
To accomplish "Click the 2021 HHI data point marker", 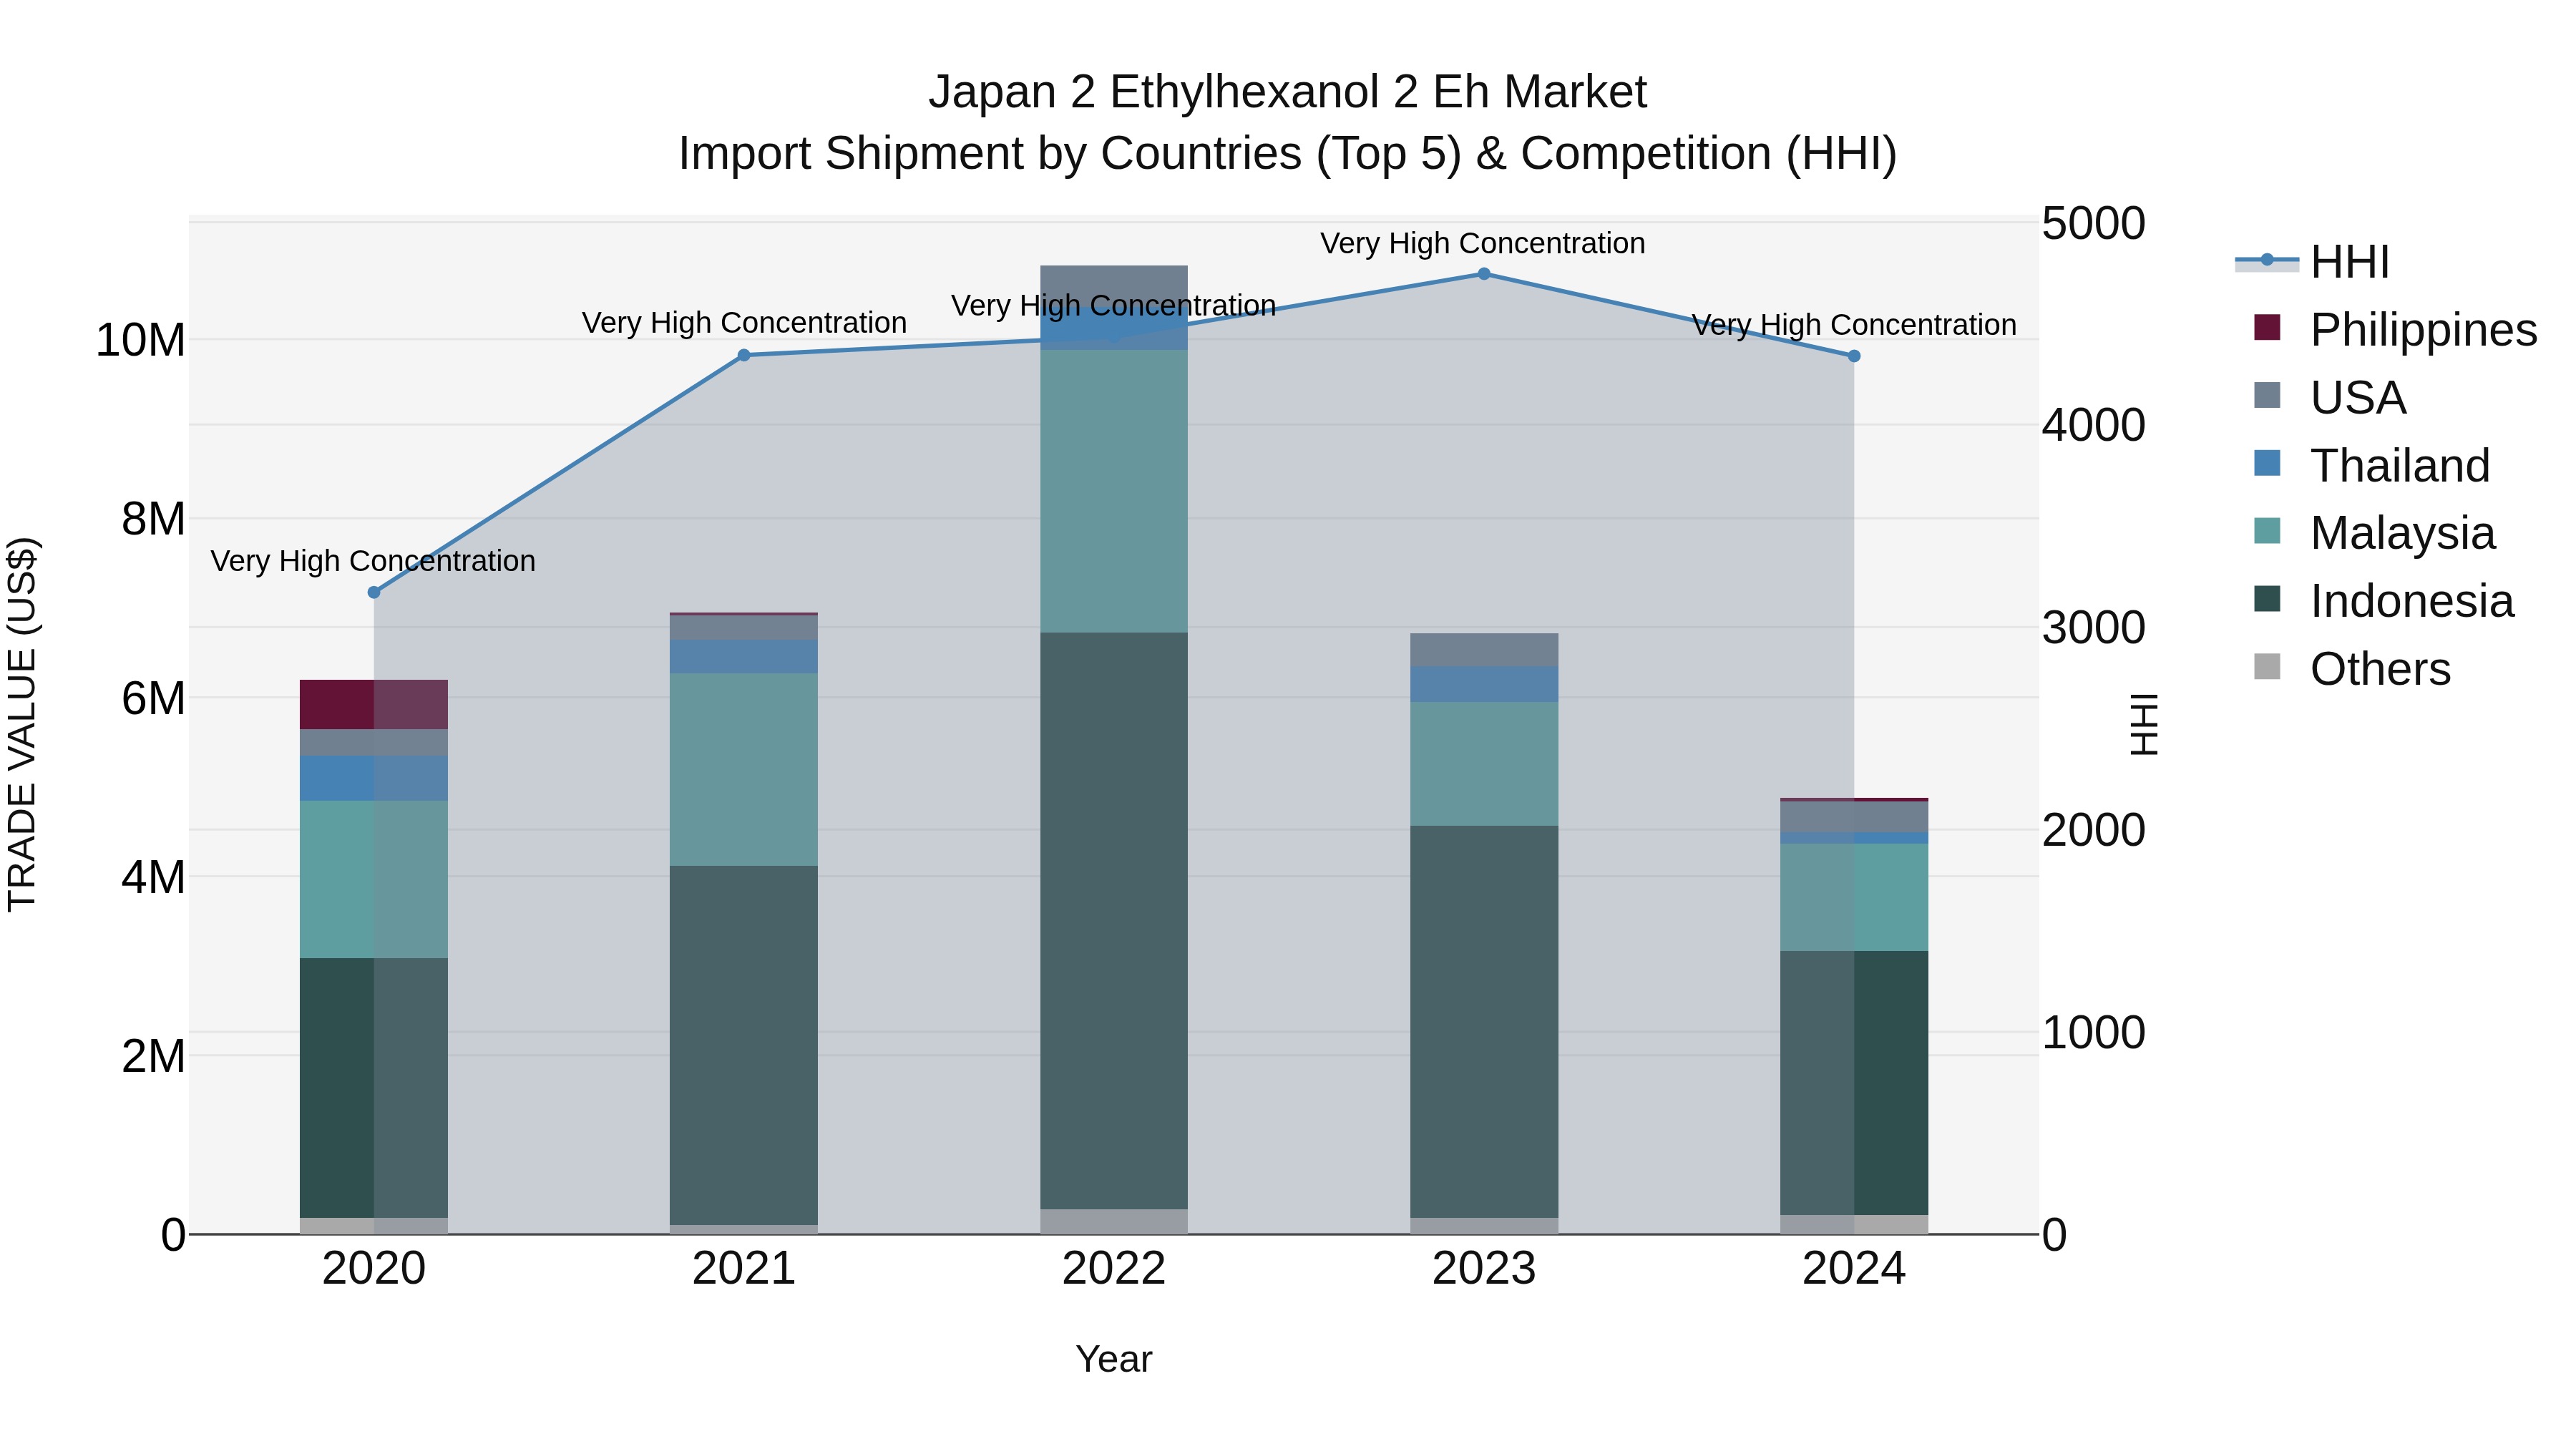I will pyautogui.click(x=744, y=355).
